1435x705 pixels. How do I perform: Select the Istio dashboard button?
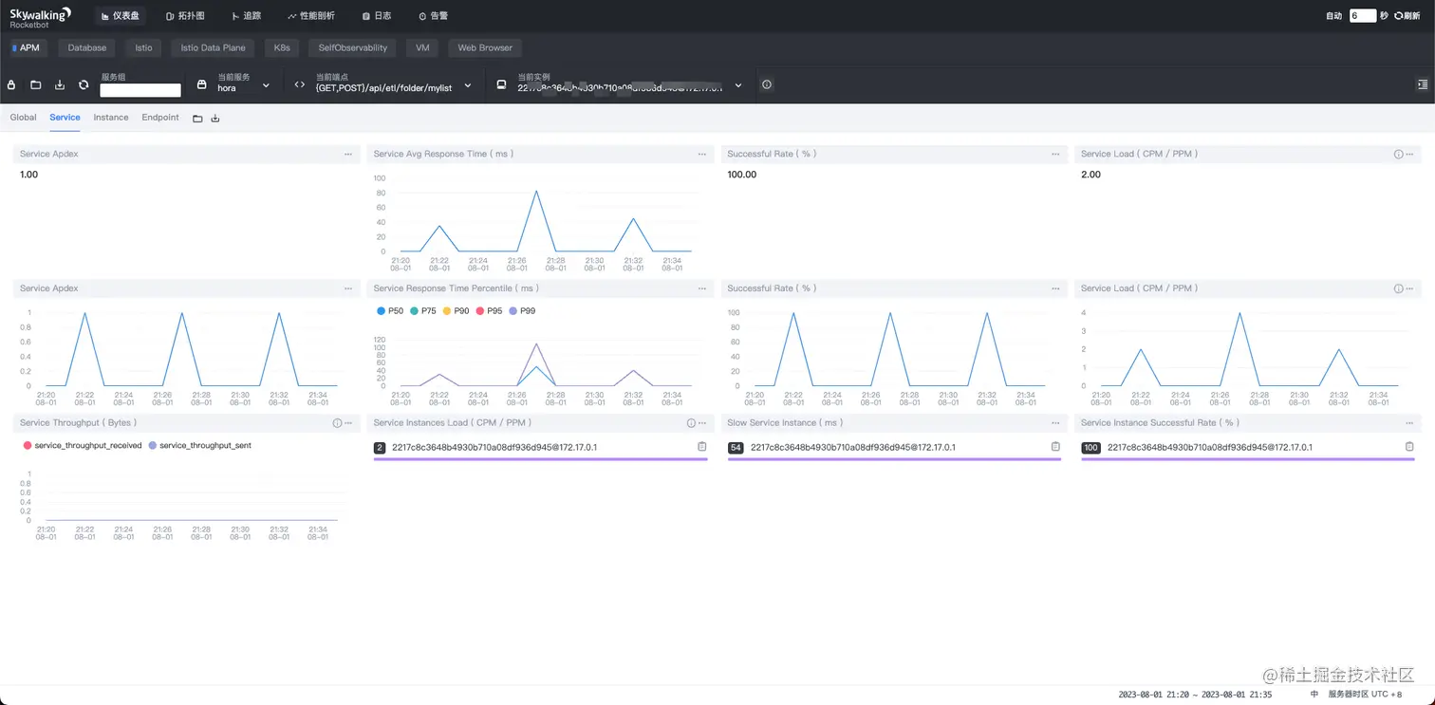tap(143, 47)
